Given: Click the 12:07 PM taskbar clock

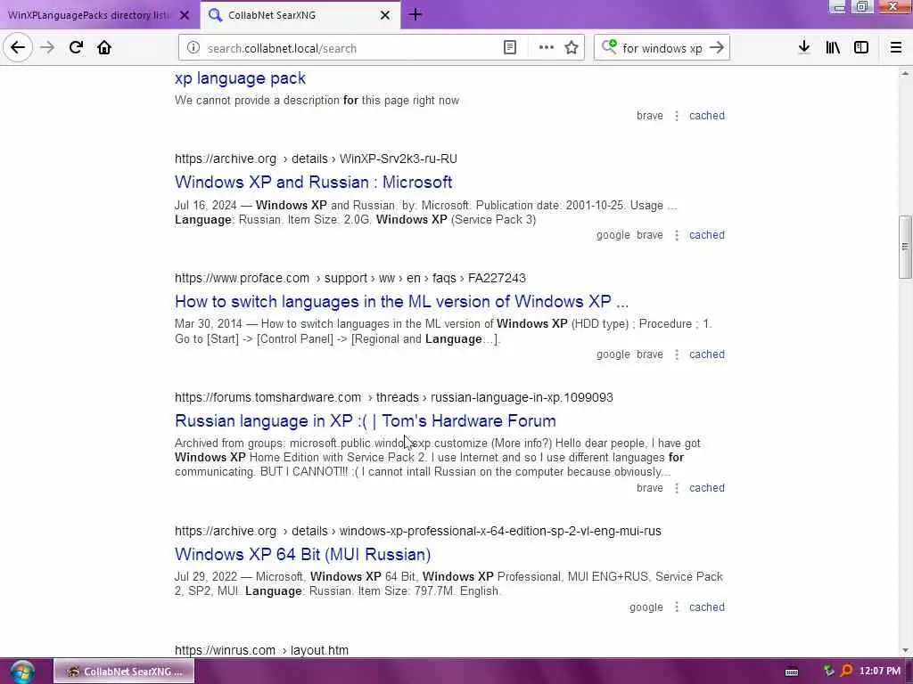Looking at the screenshot, I should tap(879, 672).
